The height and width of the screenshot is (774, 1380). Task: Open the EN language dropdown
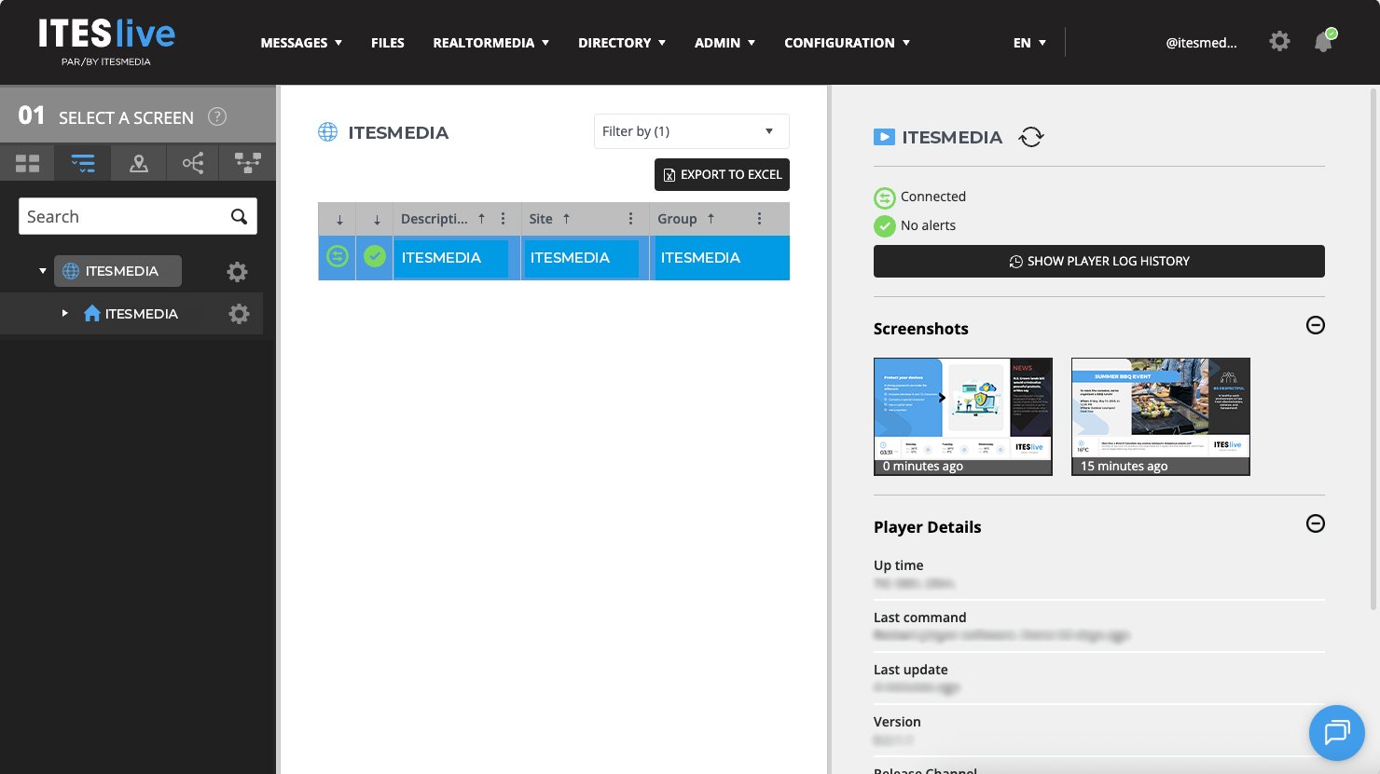[1029, 43]
